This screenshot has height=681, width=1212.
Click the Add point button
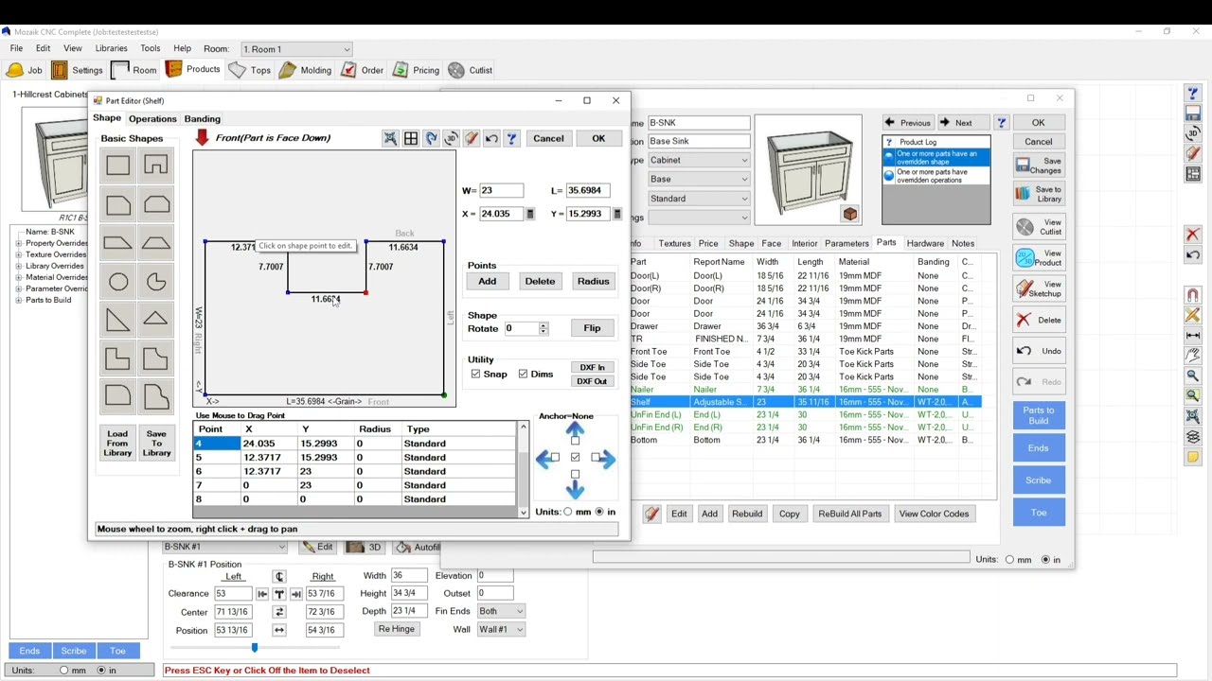(x=487, y=281)
